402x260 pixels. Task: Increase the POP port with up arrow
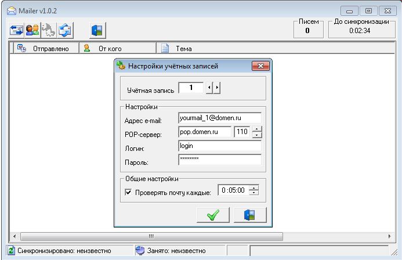[256, 129]
